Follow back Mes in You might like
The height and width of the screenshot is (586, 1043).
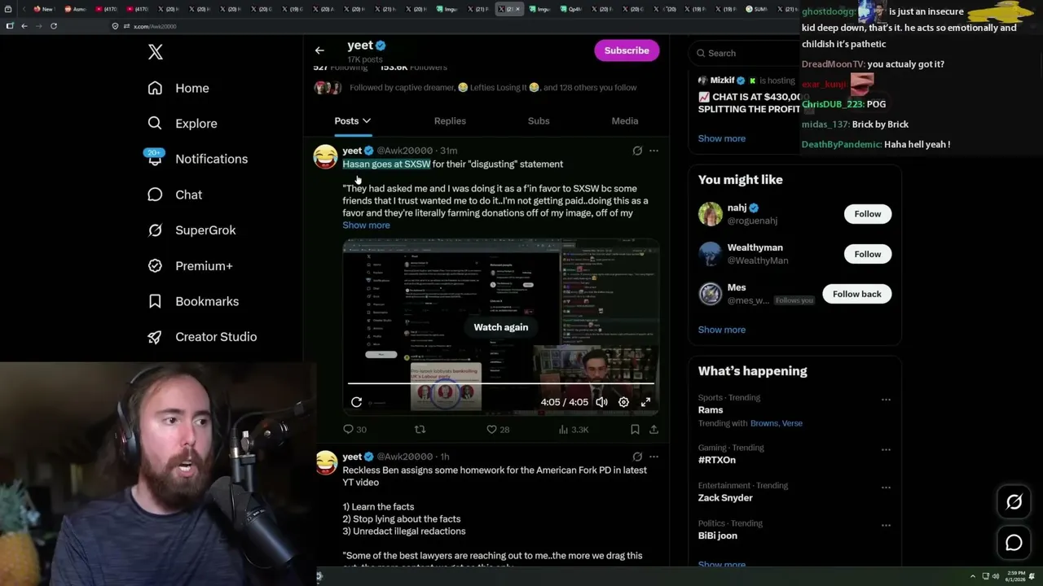[857, 294]
